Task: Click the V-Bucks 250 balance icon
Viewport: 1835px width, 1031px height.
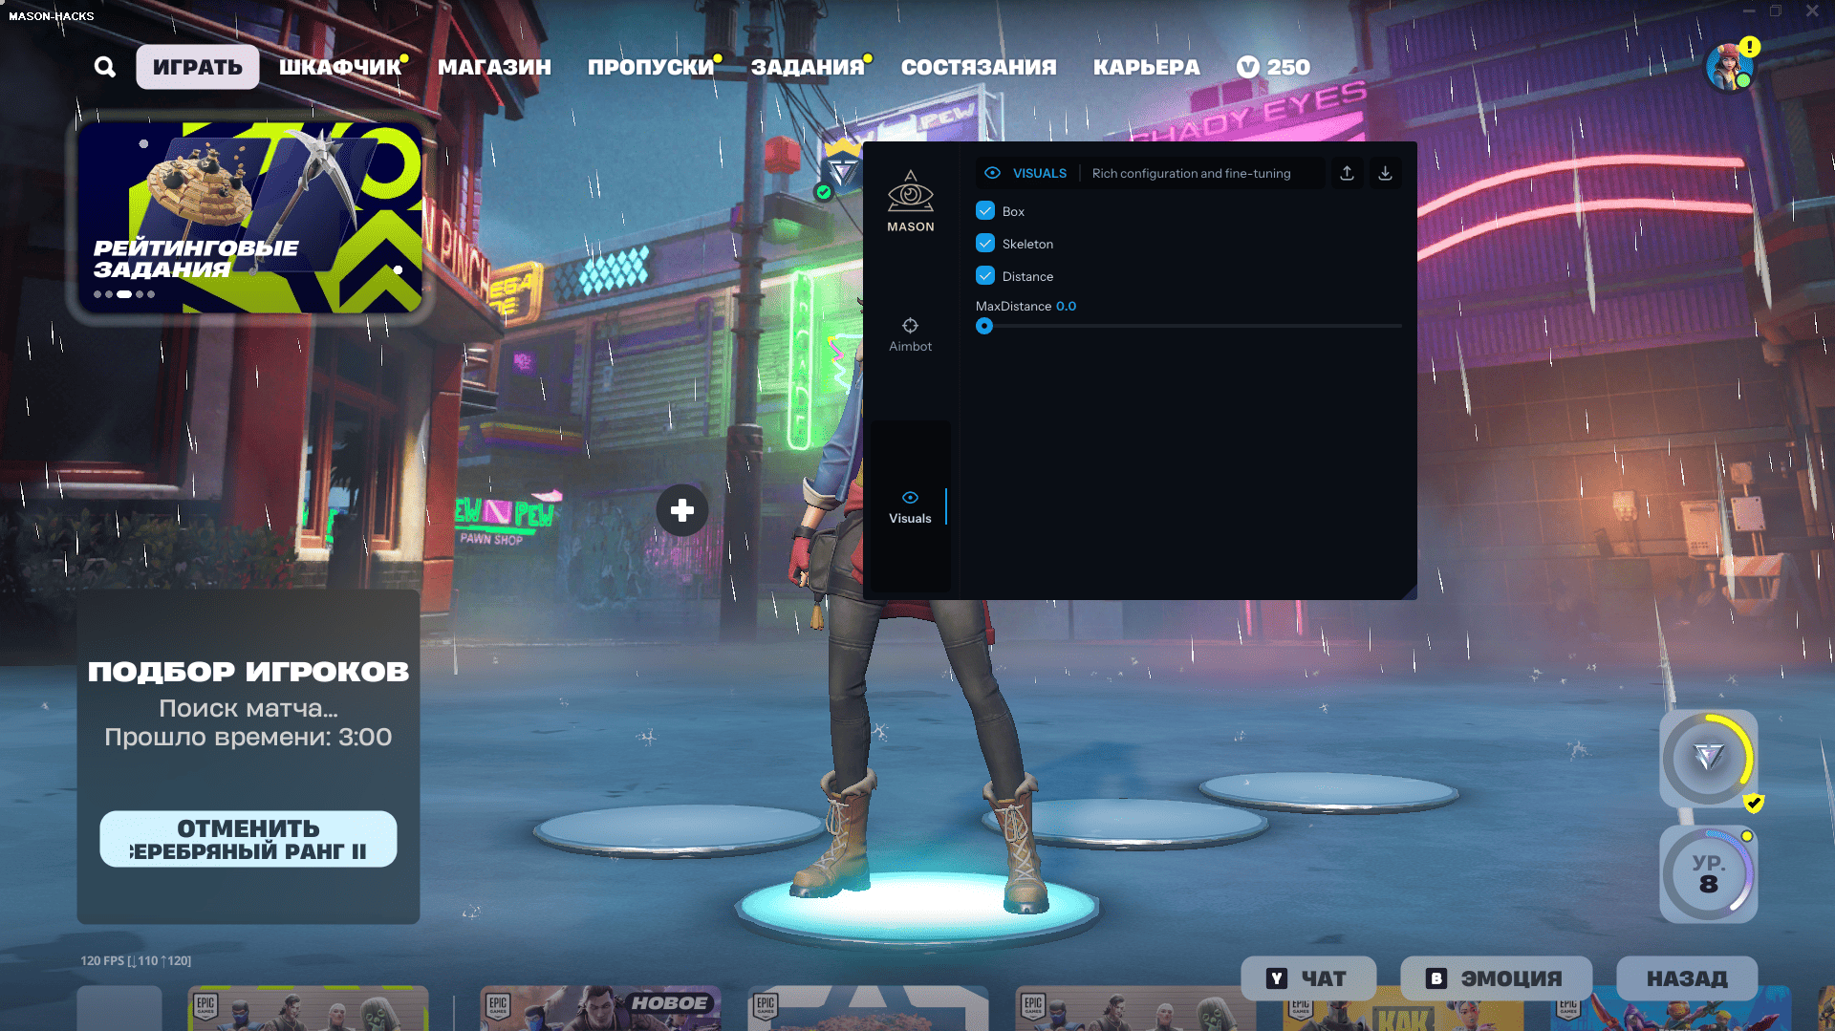Action: (x=1247, y=67)
